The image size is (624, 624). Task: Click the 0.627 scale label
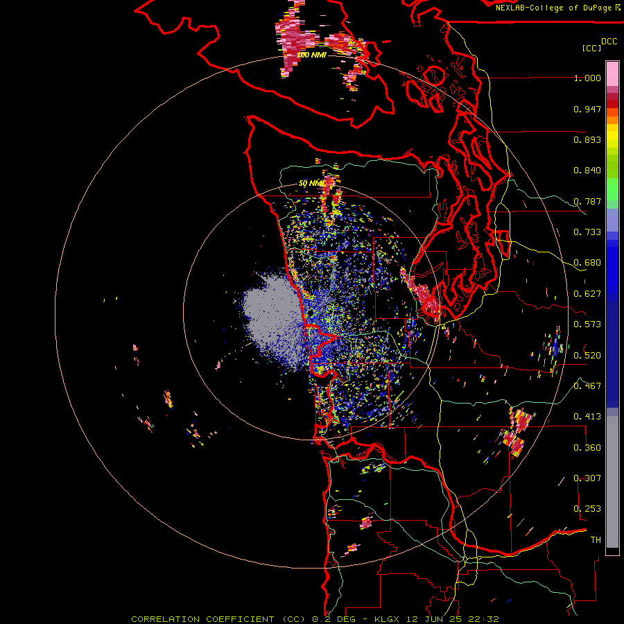pos(587,294)
